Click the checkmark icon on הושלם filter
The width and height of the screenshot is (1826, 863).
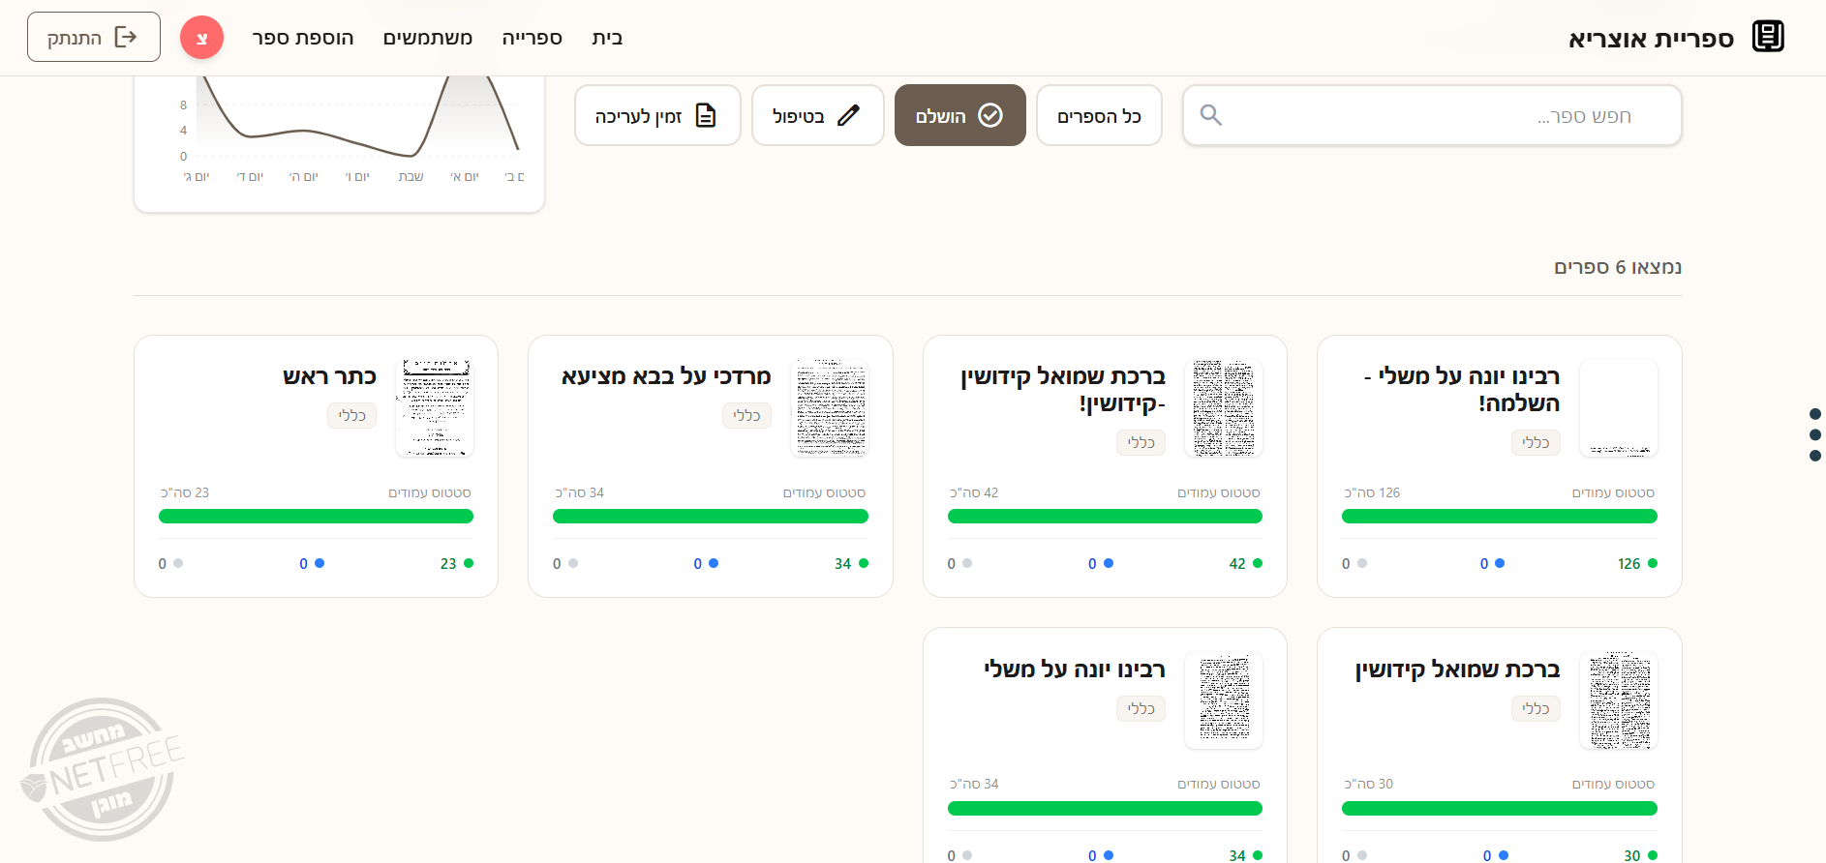[x=989, y=116]
